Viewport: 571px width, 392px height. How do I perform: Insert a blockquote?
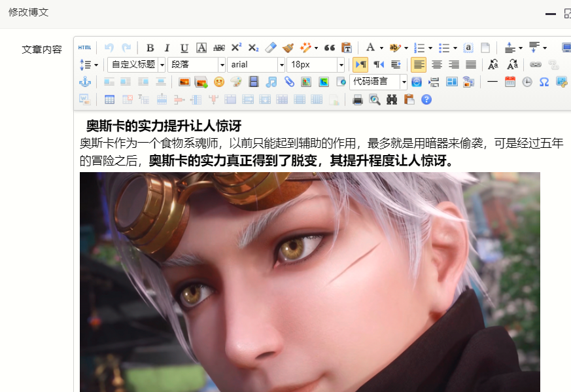(x=329, y=48)
